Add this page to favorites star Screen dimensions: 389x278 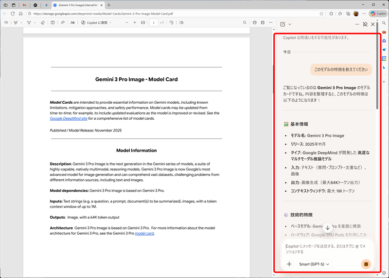coord(321,14)
